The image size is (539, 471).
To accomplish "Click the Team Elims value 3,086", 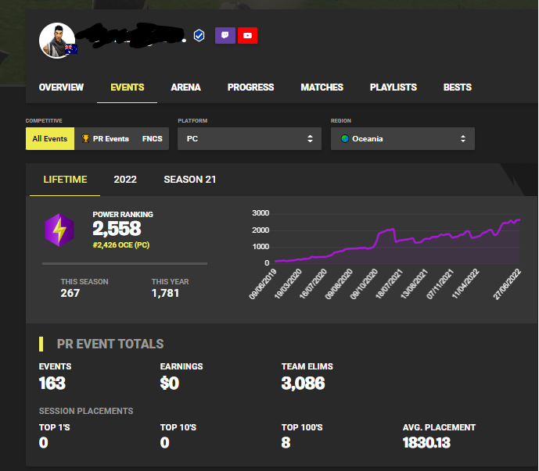I will (303, 383).
